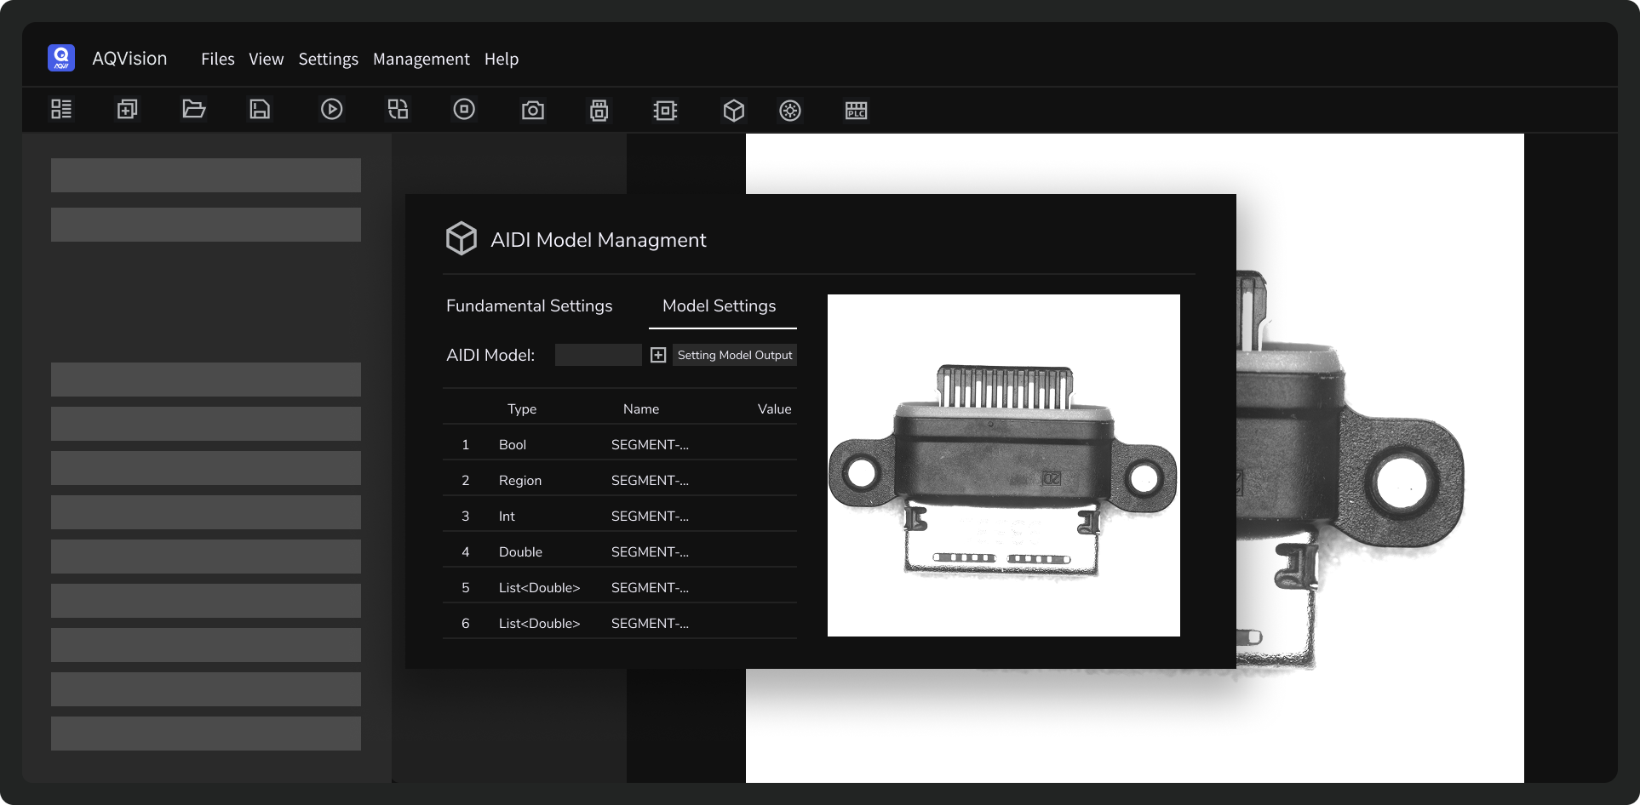Click the chip processor toolbar icon
The height and width of the screenshot is (805, 1640).
pyautogui.click(x=665, y=111)
